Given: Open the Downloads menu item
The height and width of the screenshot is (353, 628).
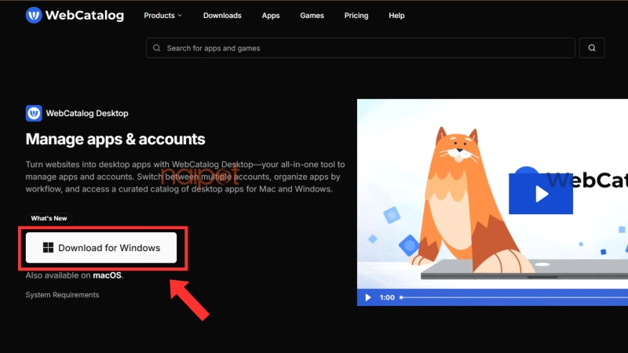Looking at the screenshot, I should pos(222,16).
